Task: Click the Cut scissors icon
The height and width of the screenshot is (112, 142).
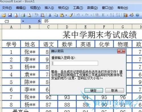Action: 50,15
